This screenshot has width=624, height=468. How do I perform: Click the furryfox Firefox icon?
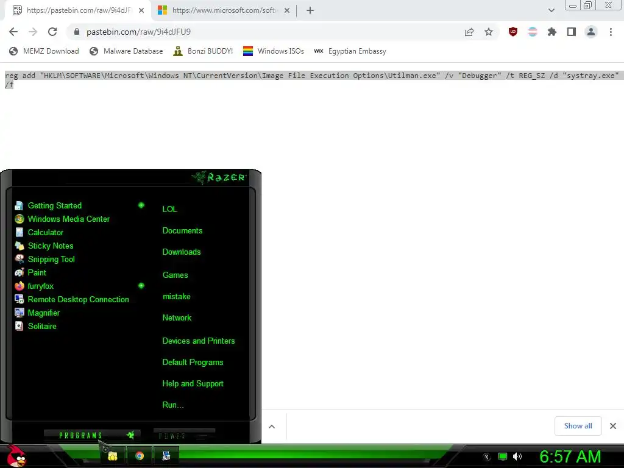[x=19, y=286]
